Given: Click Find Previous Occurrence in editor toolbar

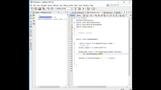Looking at the screenshot, I should [99, 15].
